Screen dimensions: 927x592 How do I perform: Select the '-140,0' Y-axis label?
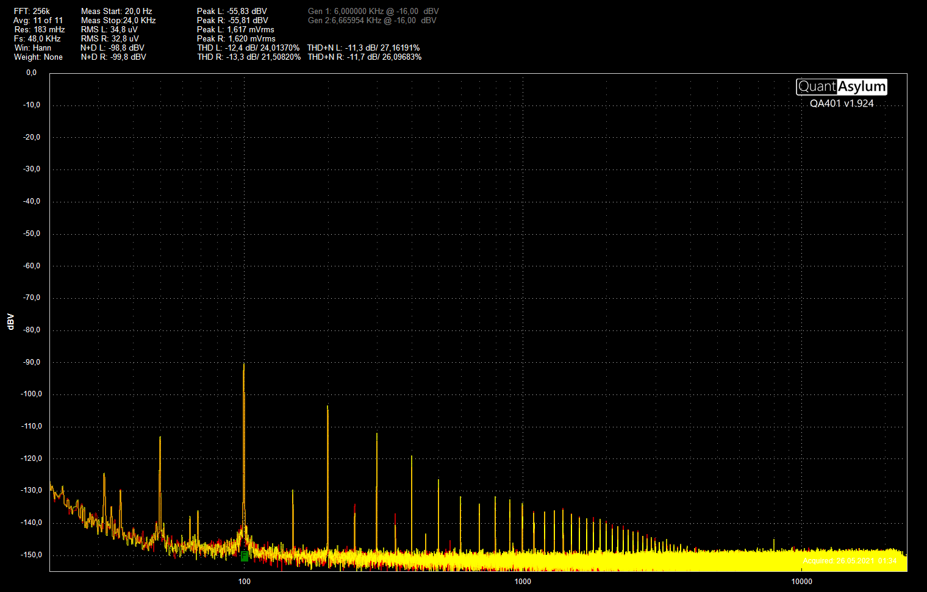(32, 522)
